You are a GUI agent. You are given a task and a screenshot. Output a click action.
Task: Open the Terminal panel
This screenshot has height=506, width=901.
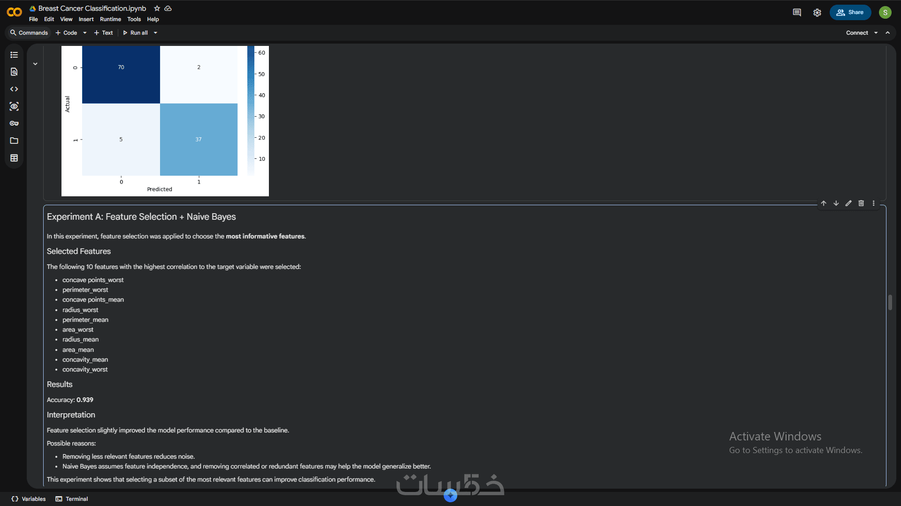(x=72, y=499)
